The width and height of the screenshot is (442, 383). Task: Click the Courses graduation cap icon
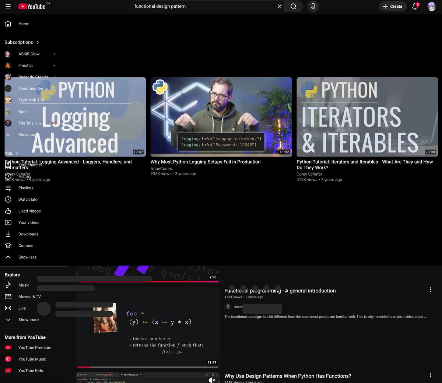point(8,246)
